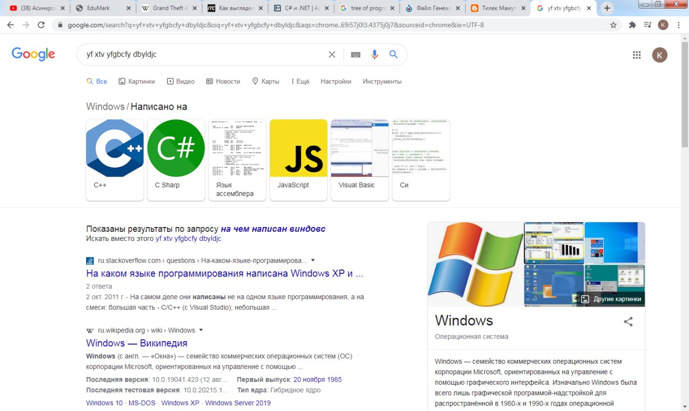Click the Google search input field
The image size is (689, 411).
coord(205,54)
